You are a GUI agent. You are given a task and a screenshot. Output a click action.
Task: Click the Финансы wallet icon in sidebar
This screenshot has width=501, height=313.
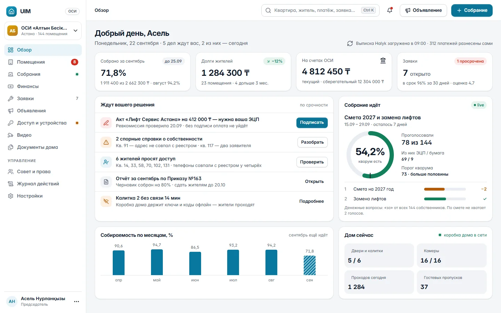pos(10,86)
